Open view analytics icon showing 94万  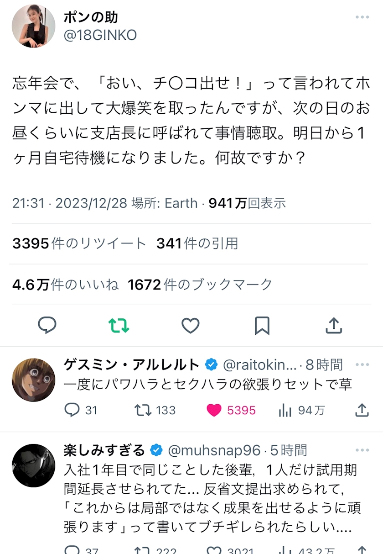click(x=285, y=410)
